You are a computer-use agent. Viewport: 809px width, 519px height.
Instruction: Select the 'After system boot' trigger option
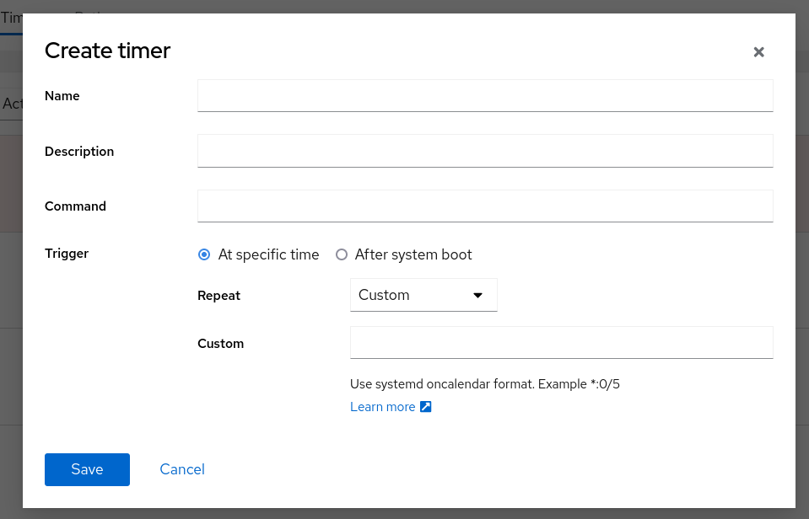pyautogui.click(x=342, y=254)
